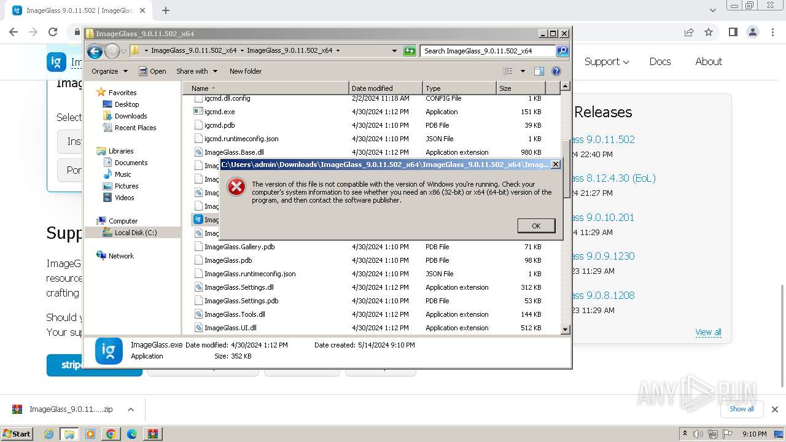Select igcmd.pdb file

coord(219,125)
